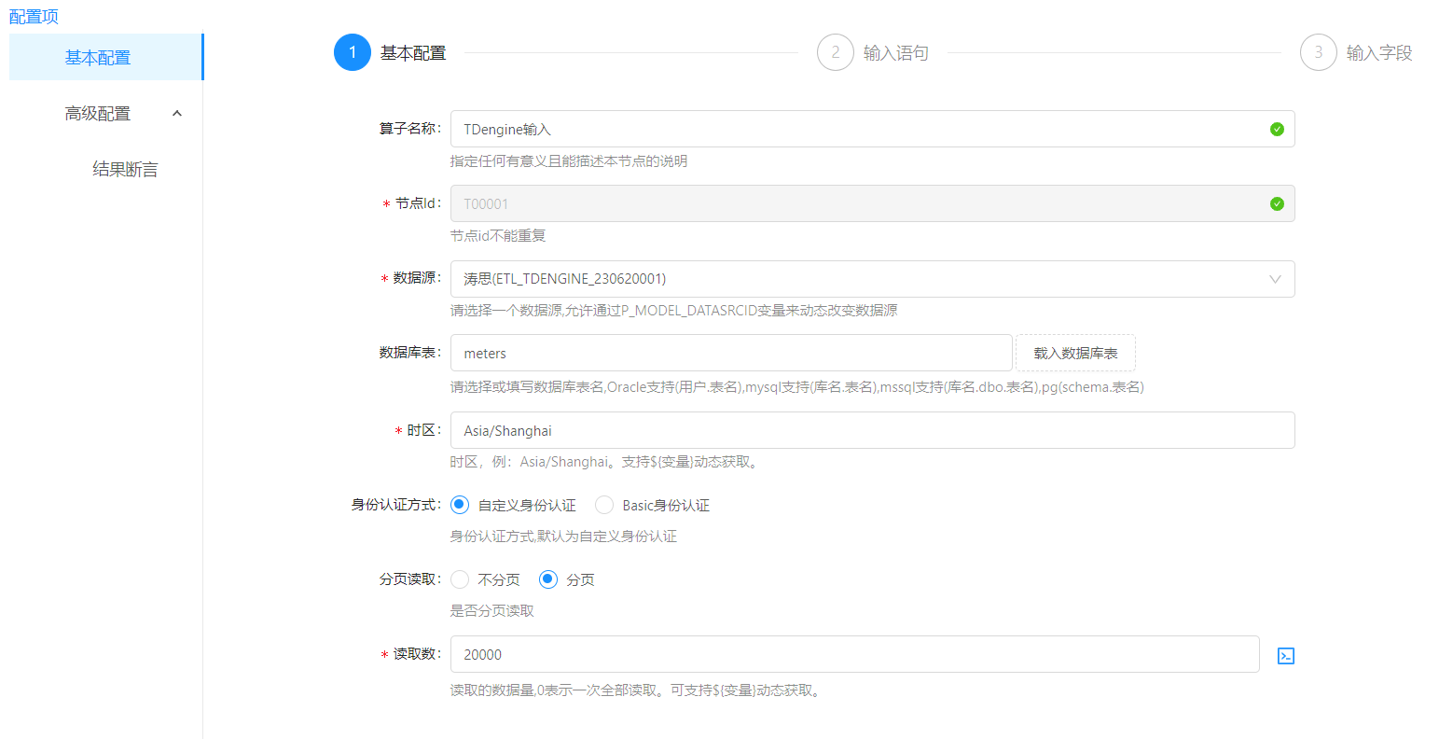Click green checkmark icon in 节点Id field
The image size is (1453, 739).
[x=1277, y=204]
